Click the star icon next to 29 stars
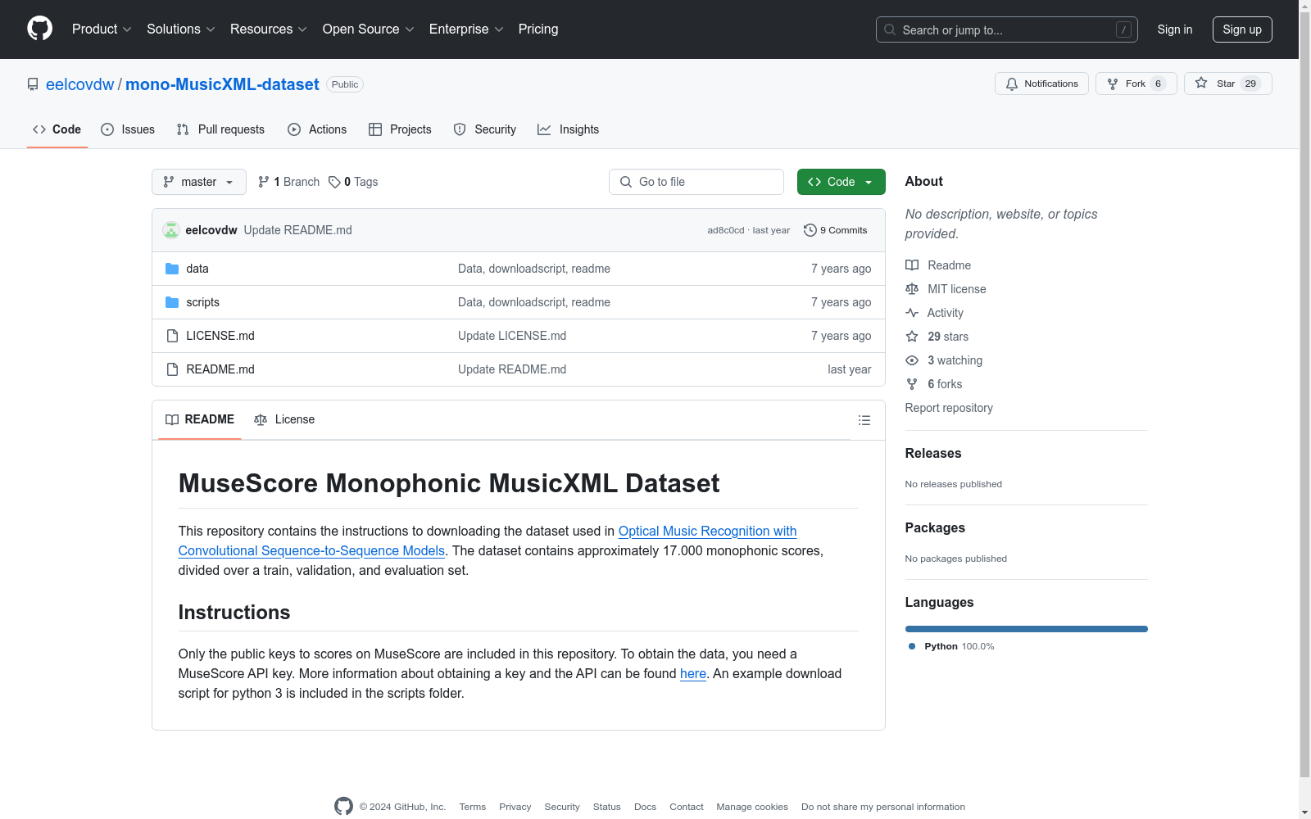The height and width of the screenshot is (819, 1311). [x=912, y=337]
